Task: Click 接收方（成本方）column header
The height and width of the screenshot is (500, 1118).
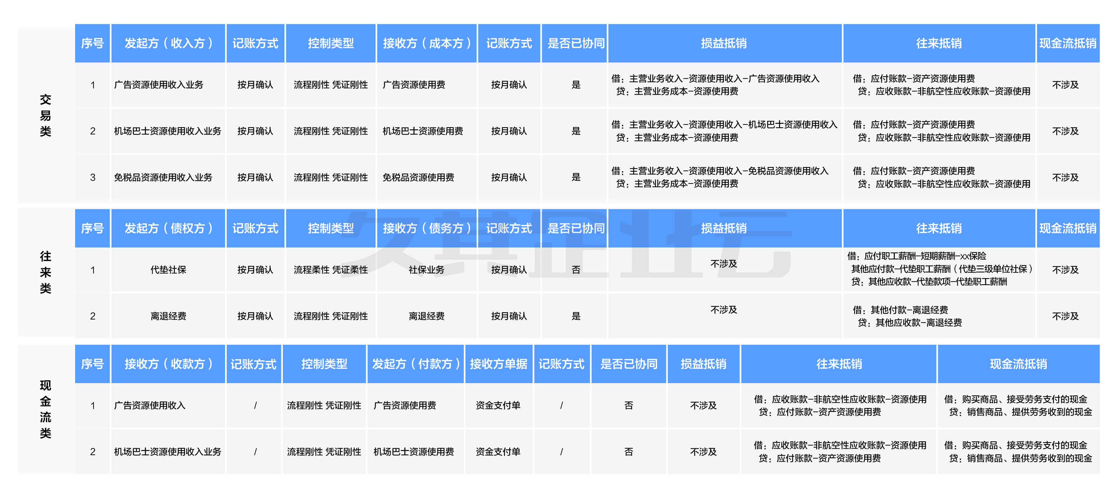Action: (426, 43)
